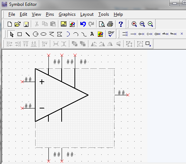Viewport: 186px width, 164px height.
Task: Click the printer icon
Action: click(x=110, y=24)
